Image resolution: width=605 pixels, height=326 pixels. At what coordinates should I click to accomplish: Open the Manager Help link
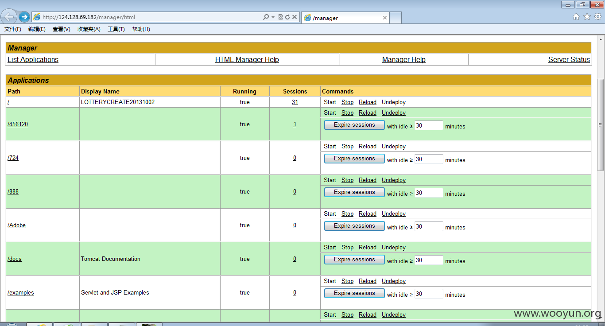click(x=404, y=60)
